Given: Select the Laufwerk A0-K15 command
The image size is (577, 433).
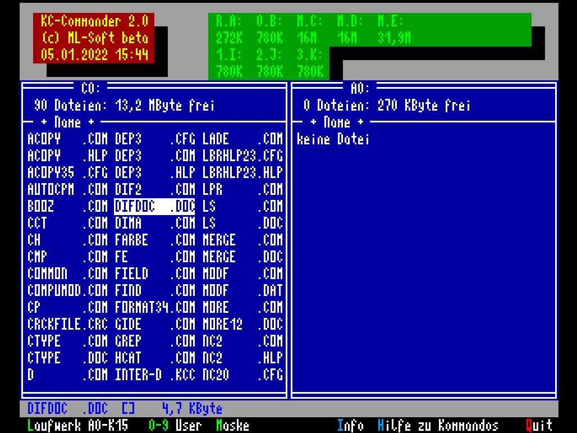Looking at the screenshot, I should tap(77, 425).
